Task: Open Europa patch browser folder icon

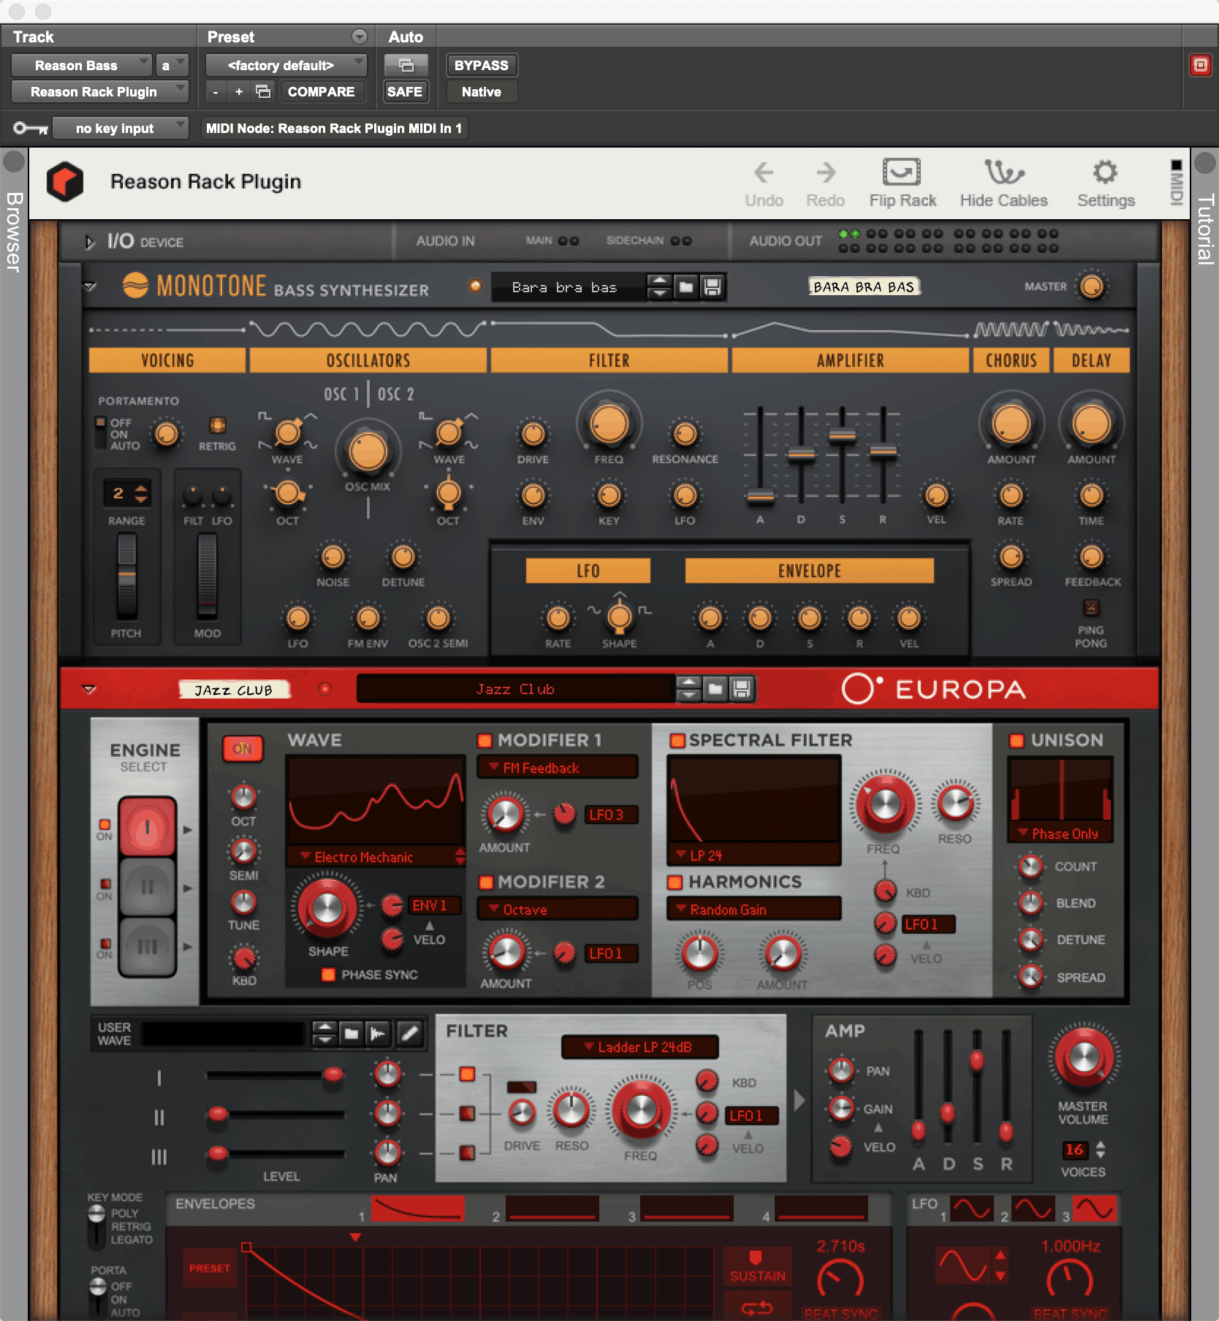Action: click(715, 688)
